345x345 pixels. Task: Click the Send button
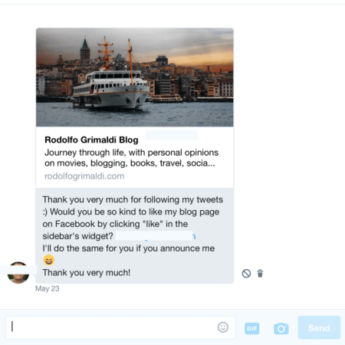tap(319, 328)
